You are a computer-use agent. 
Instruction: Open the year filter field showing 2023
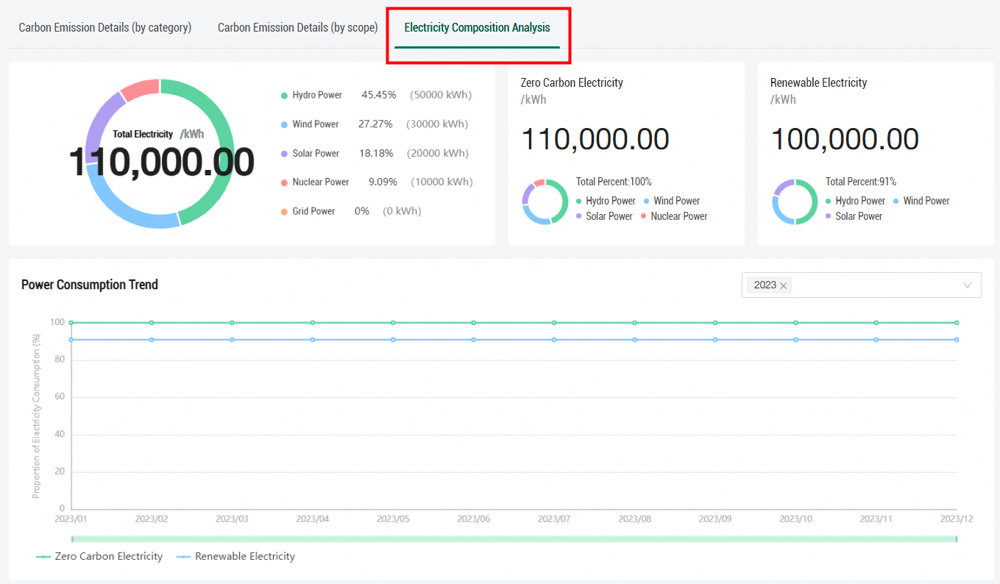click(861, 285)
